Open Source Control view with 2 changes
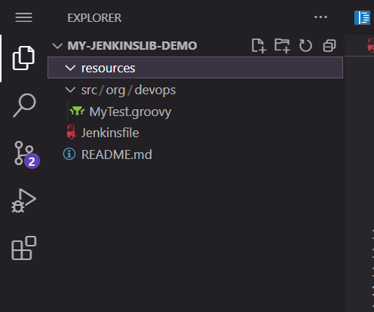 click(x=26, y=154)
